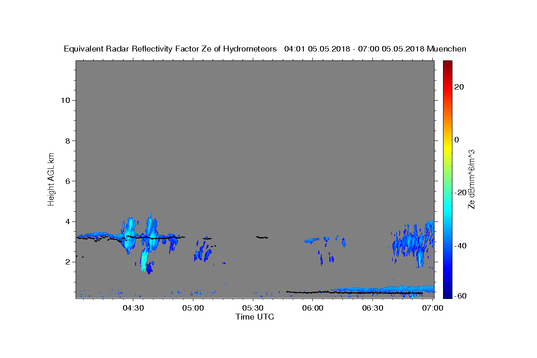The height and width of the screenshot is (358, 537).
Task: Click the low-level echo layer near 06:30
Action: [x=383, y=290]
